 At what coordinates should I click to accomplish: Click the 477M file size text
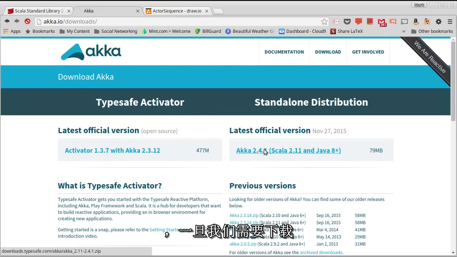pos(202,151)
